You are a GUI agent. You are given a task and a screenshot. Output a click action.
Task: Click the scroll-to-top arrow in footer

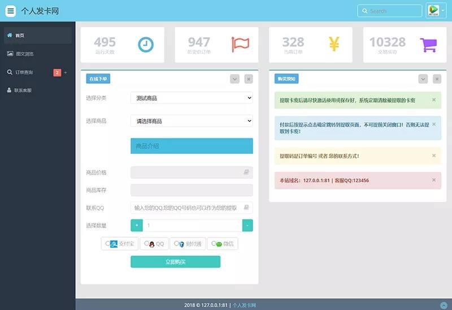pyautogui.click(x=444, y=305)
